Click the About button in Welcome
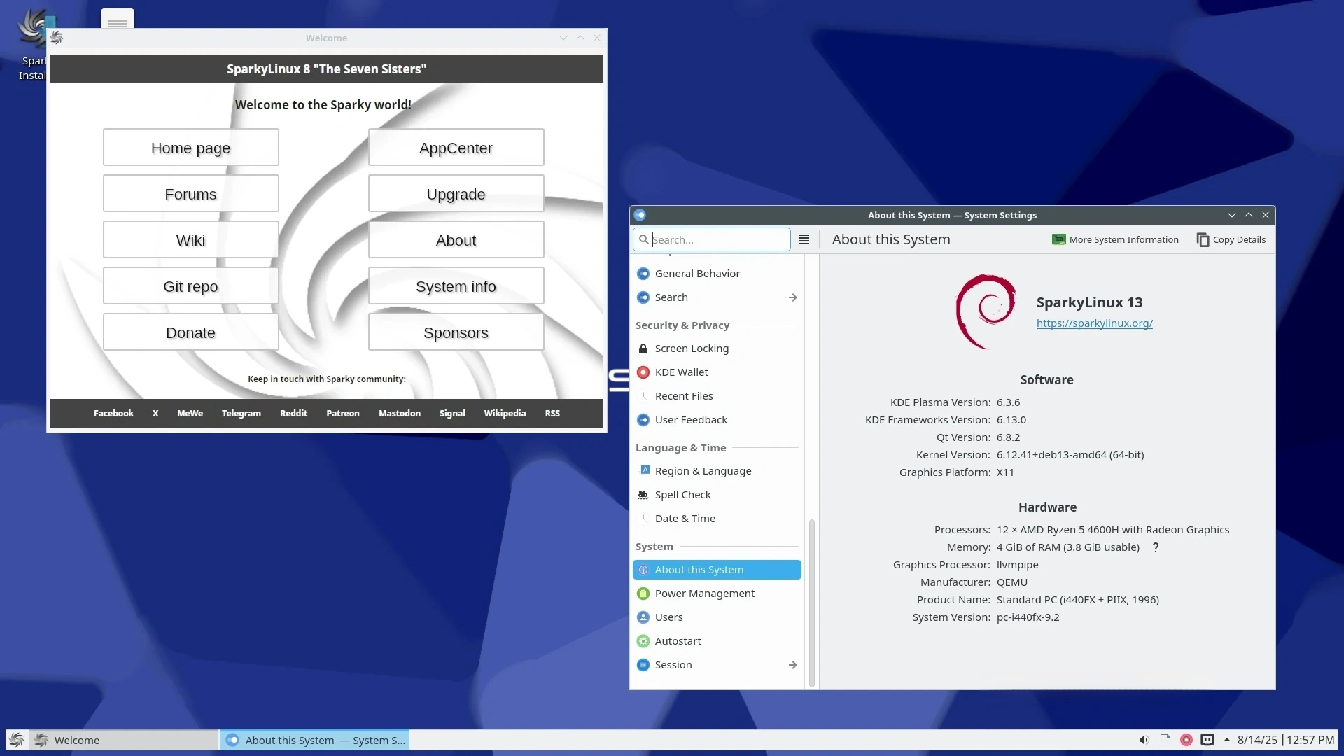The height and width of the screenshot is (756, 1344). [456, 240]
